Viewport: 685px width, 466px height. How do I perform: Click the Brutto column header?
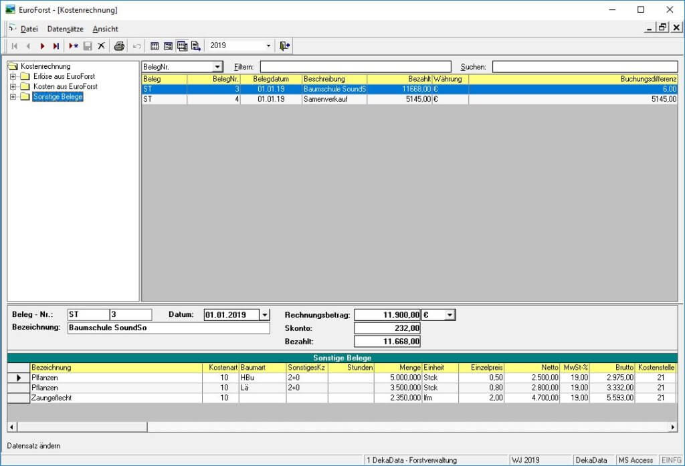pos(613,368)
